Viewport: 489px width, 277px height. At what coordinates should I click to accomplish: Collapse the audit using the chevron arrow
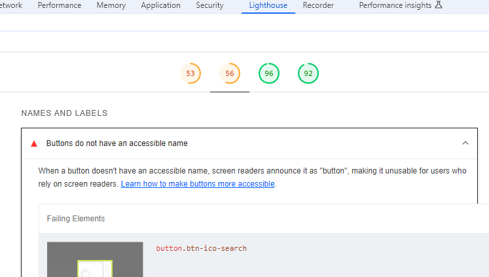point(465,143)
